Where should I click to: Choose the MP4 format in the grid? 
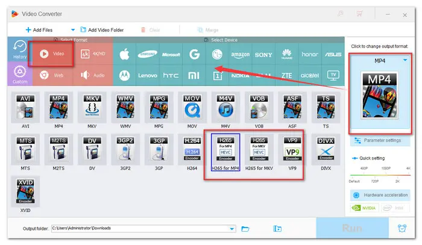click(x=58, y=107)
